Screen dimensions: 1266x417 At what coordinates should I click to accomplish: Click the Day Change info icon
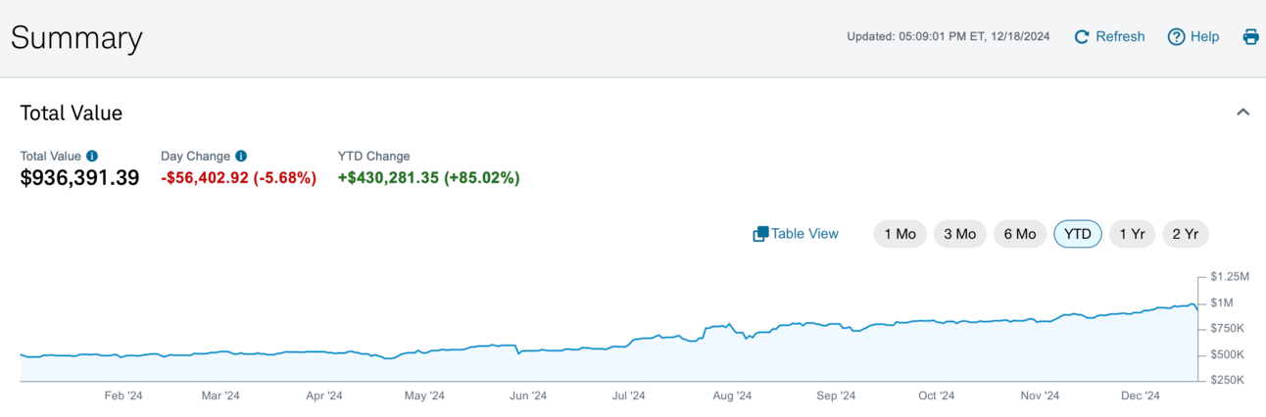[x=241, y=156]
